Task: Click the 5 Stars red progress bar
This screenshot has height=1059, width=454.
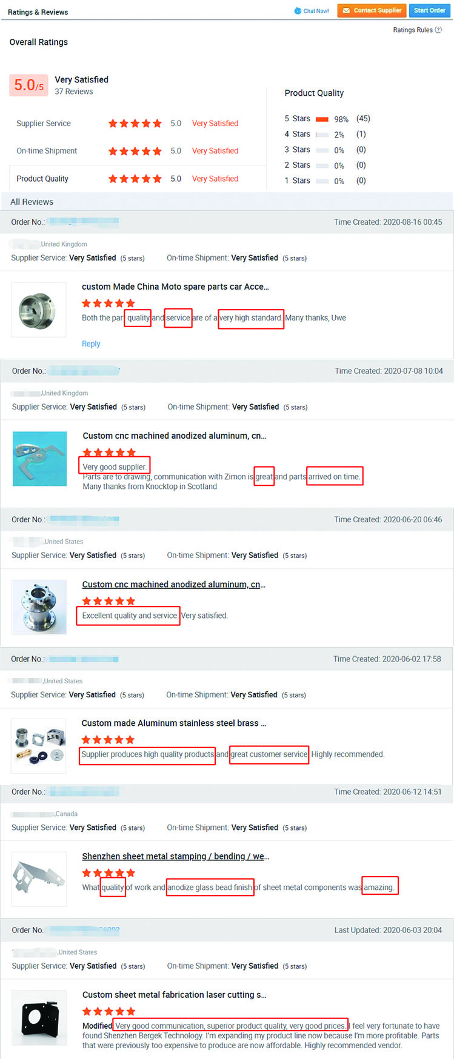Action: [x=322, y=119]
